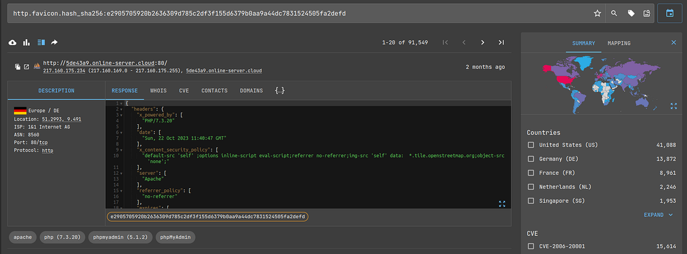Click the capitalized phpMyAdmin tag chip

pos(175,237)
